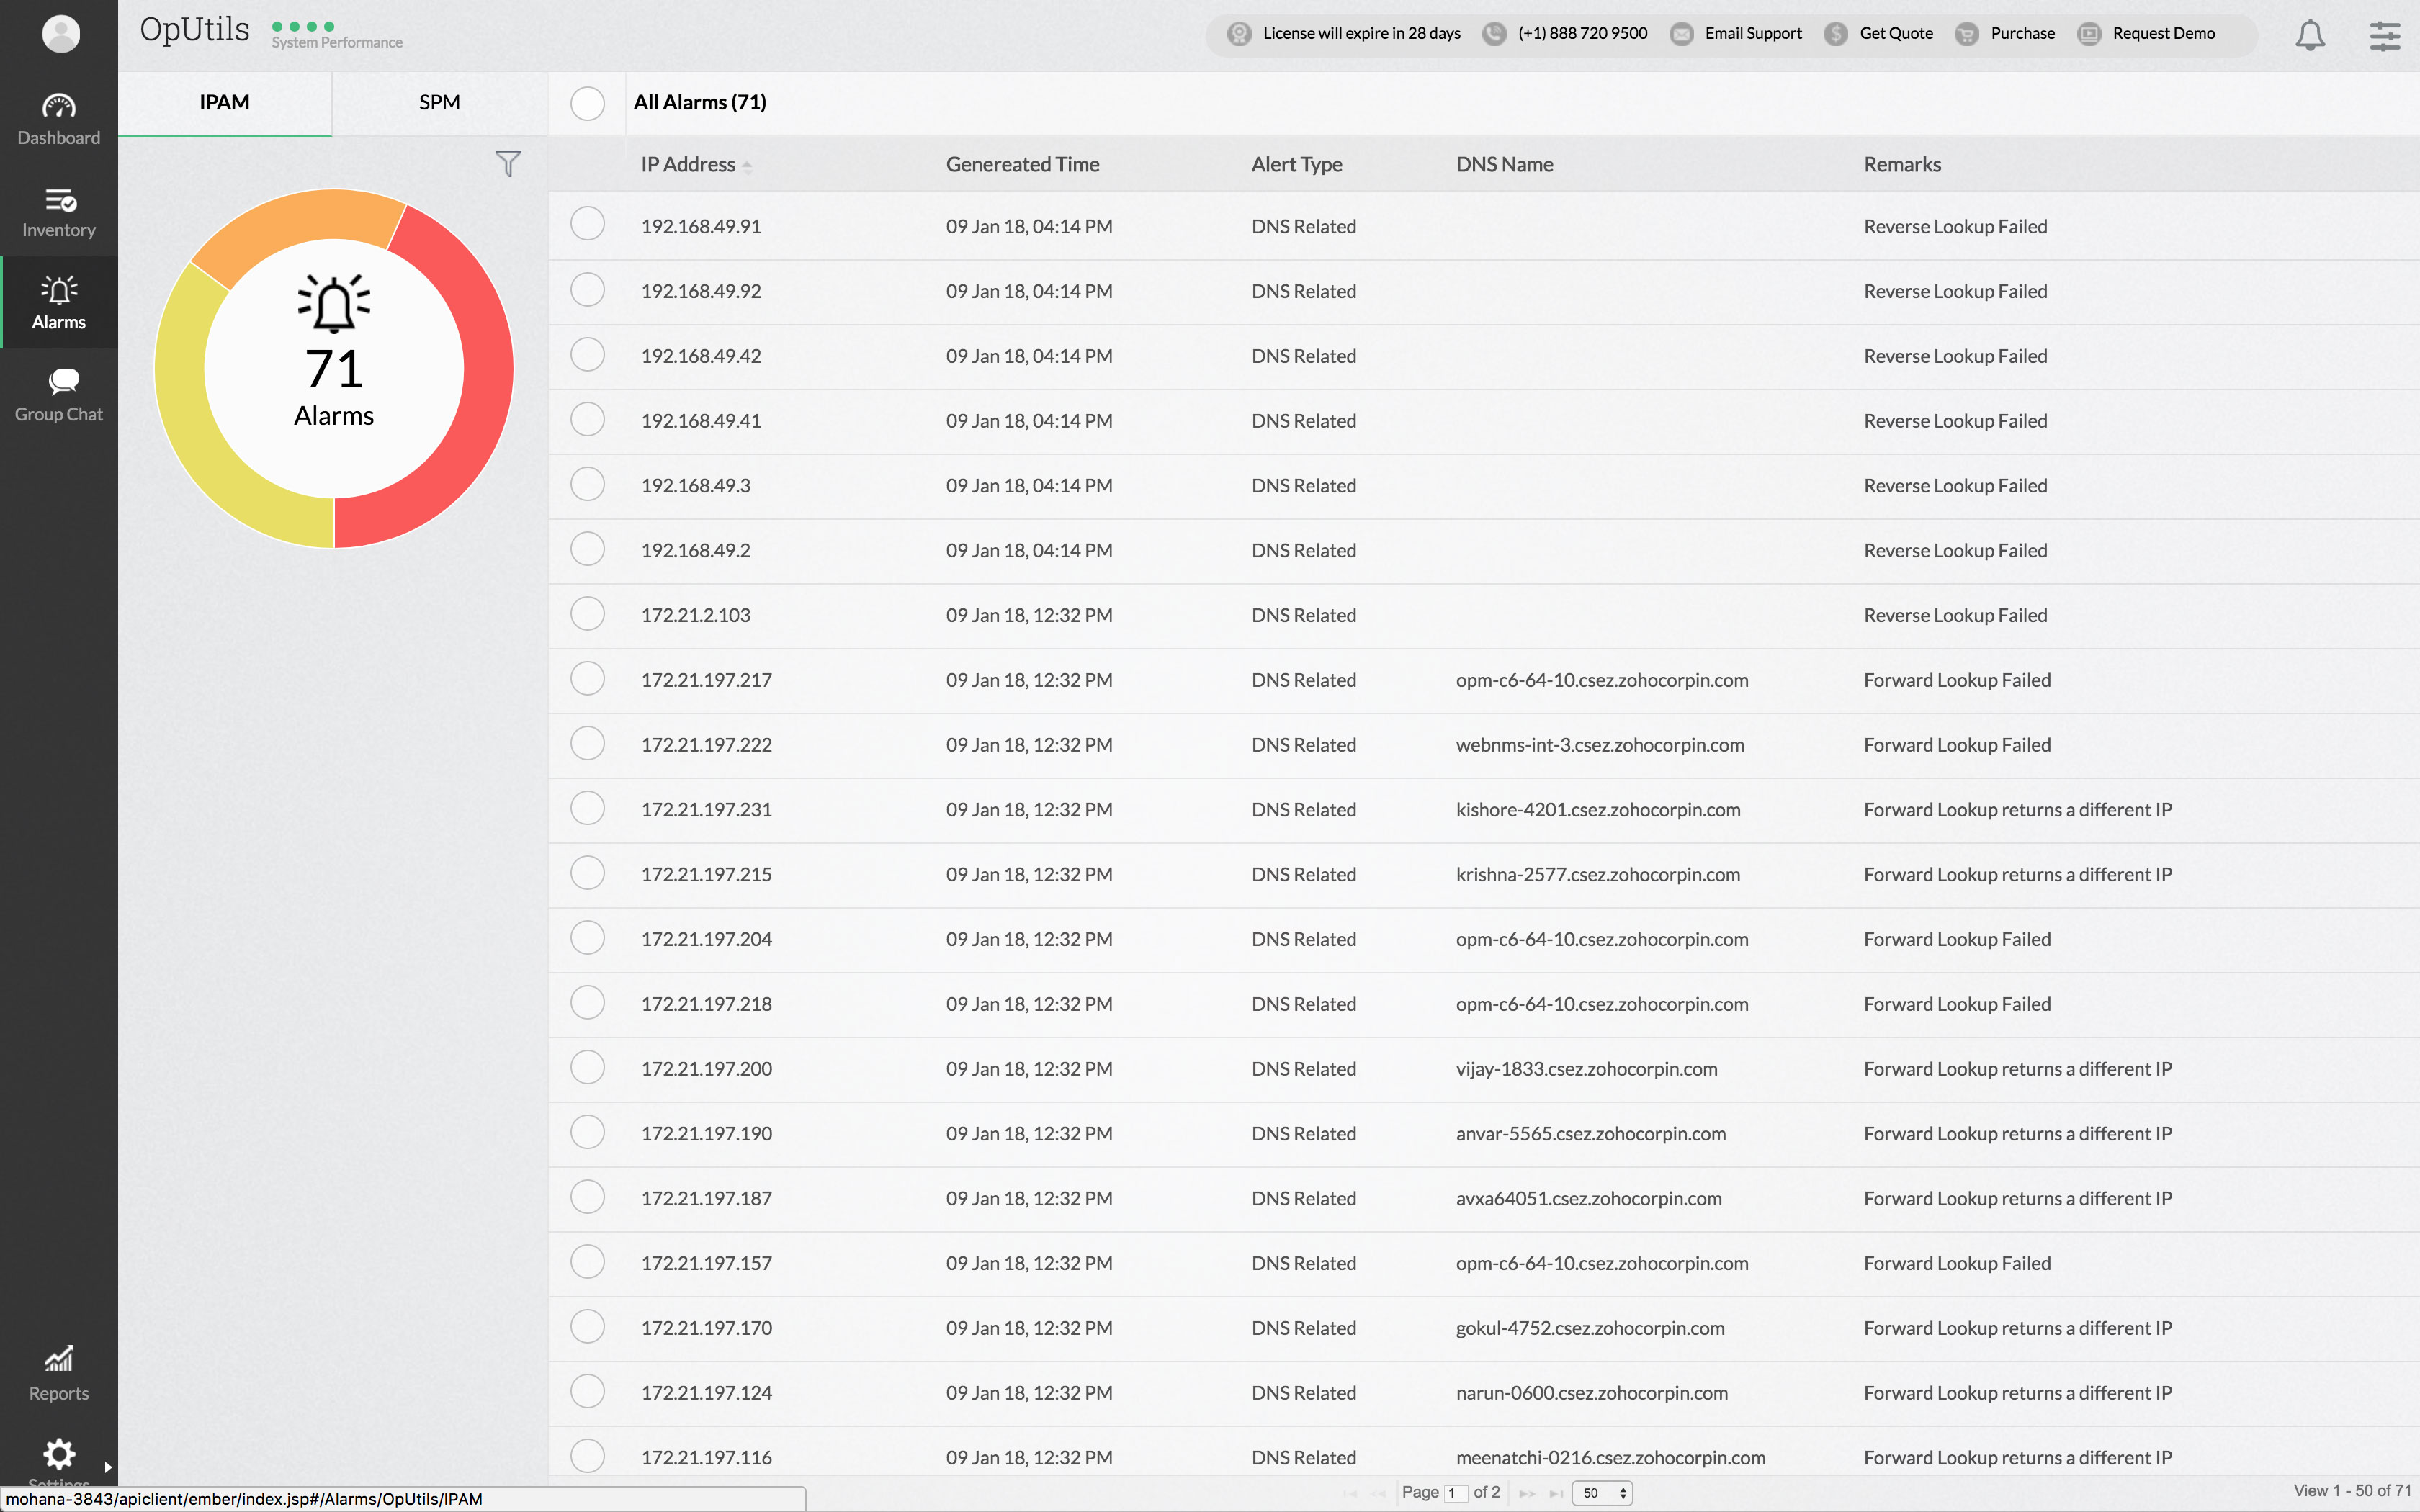This screenshot has height=1512, width=2420.
Task: Toggle the select-all alarms checkbox
Action: point(587,103)
